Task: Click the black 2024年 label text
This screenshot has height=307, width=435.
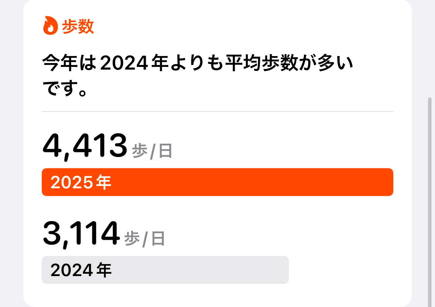Action: point(81,270)
